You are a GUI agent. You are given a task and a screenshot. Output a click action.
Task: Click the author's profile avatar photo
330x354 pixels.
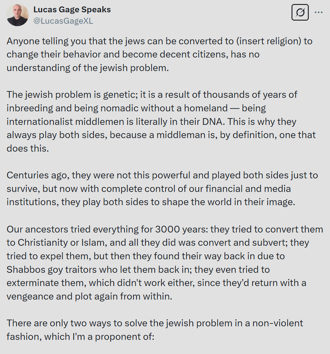pyautogui.click(x=17, y=15)
